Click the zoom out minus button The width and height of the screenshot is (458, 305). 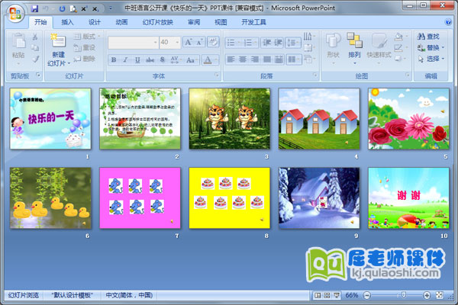pyautogui.click(x=366, y=295)
